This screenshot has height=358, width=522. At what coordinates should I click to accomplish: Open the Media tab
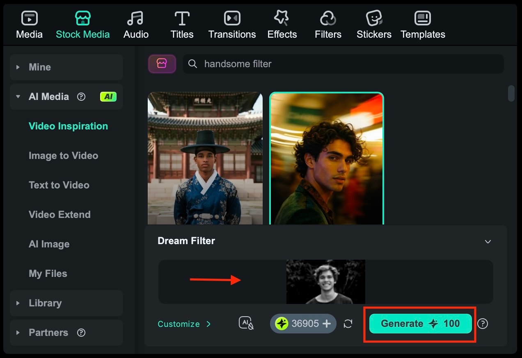click(29, 18)
